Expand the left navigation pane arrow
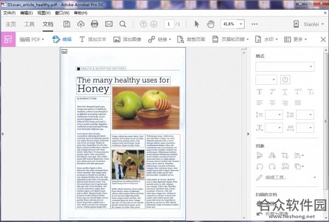This screenshot has width=329, height=222. point(3,134)
